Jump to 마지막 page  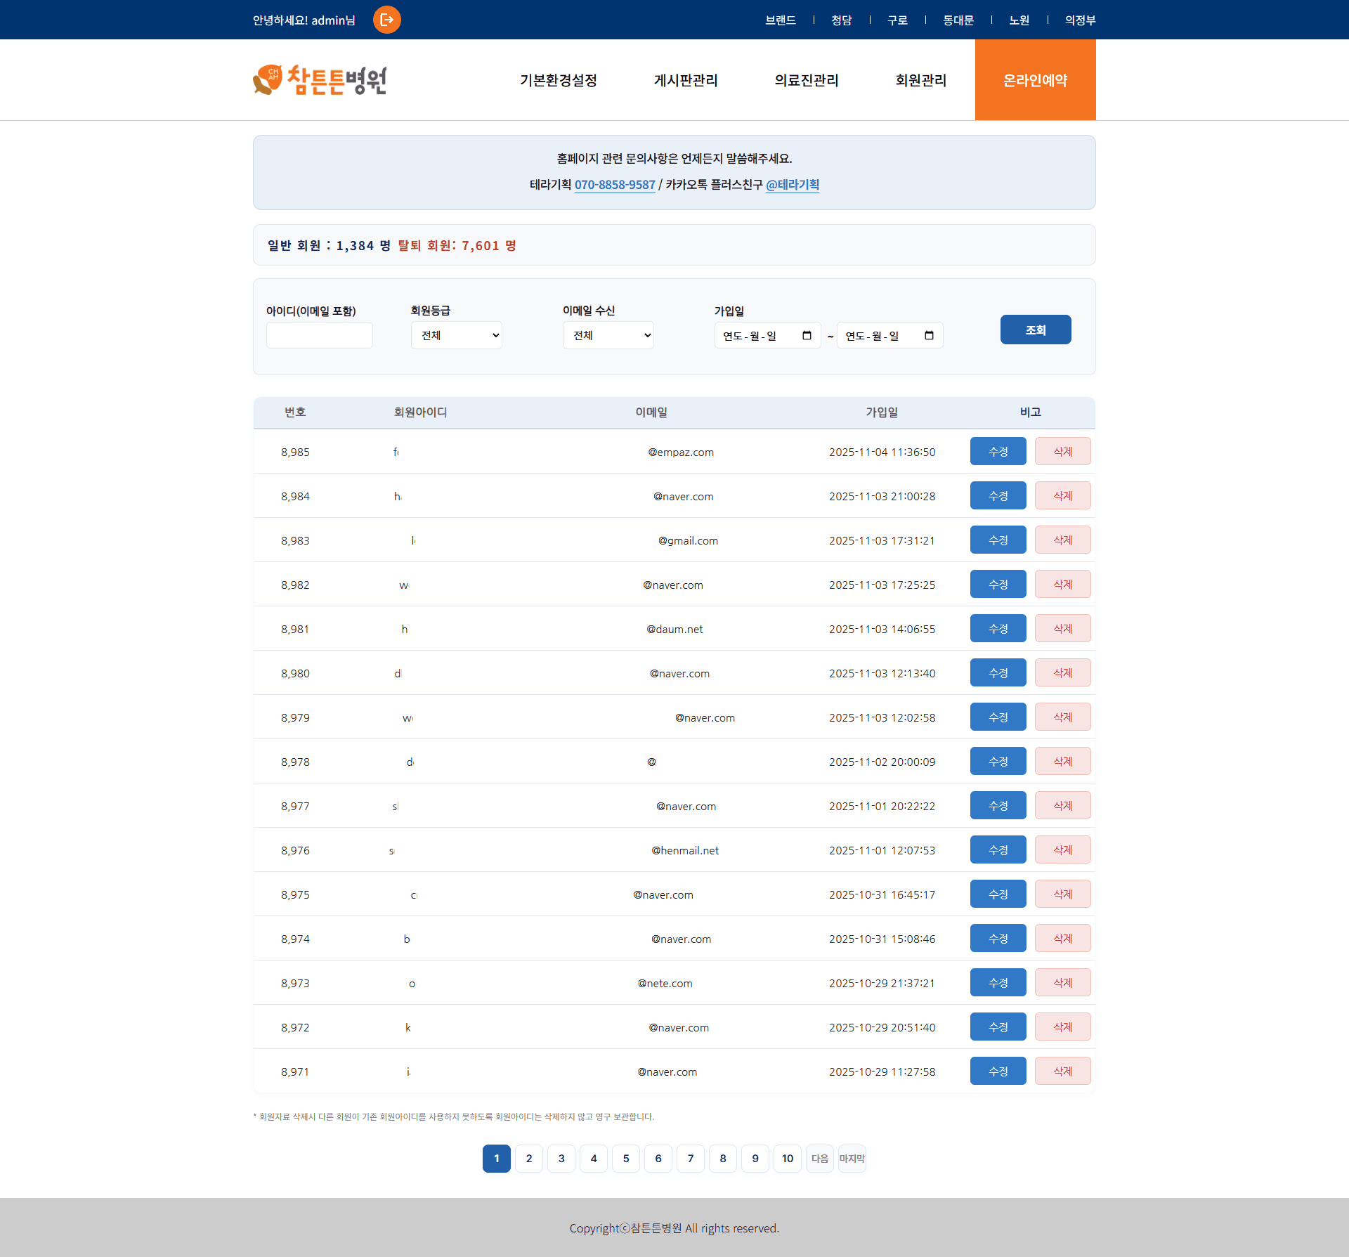coord(852,1159)
